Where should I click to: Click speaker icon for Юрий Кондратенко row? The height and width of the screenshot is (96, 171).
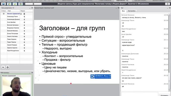coord(24,51)
